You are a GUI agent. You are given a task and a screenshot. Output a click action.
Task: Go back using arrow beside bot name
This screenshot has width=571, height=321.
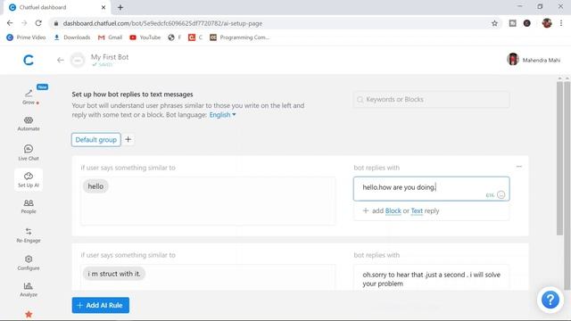61,60
